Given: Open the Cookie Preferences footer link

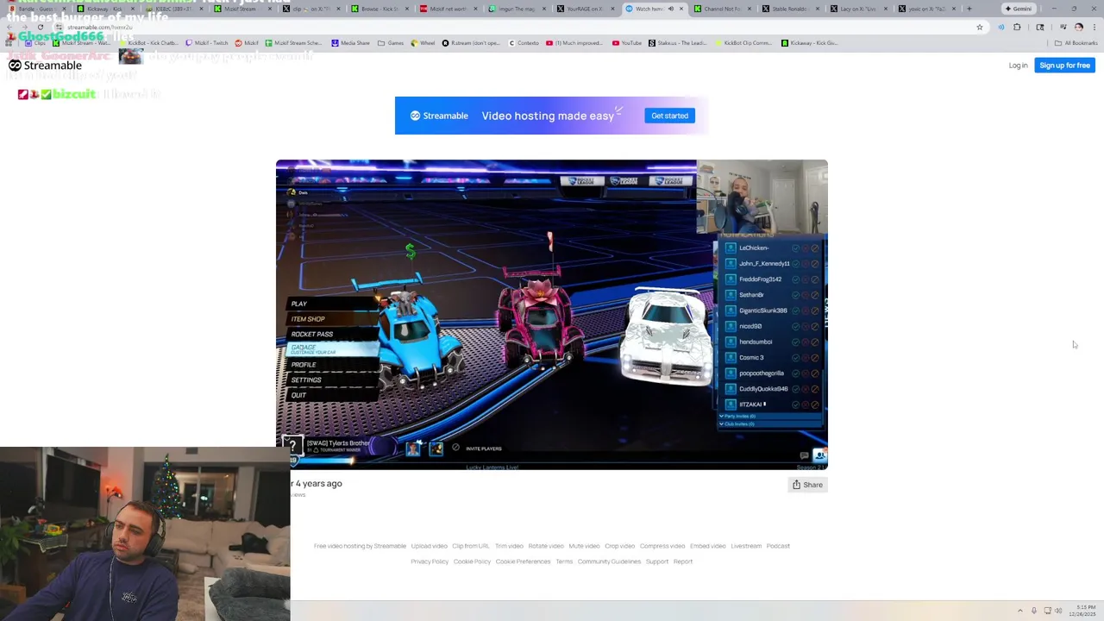Looking at the screenshot, I should (523, 561).
